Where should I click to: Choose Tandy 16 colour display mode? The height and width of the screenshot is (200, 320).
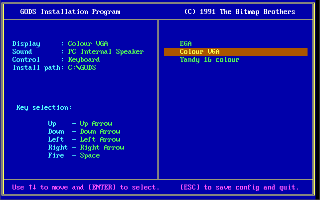tap(209, 60)
